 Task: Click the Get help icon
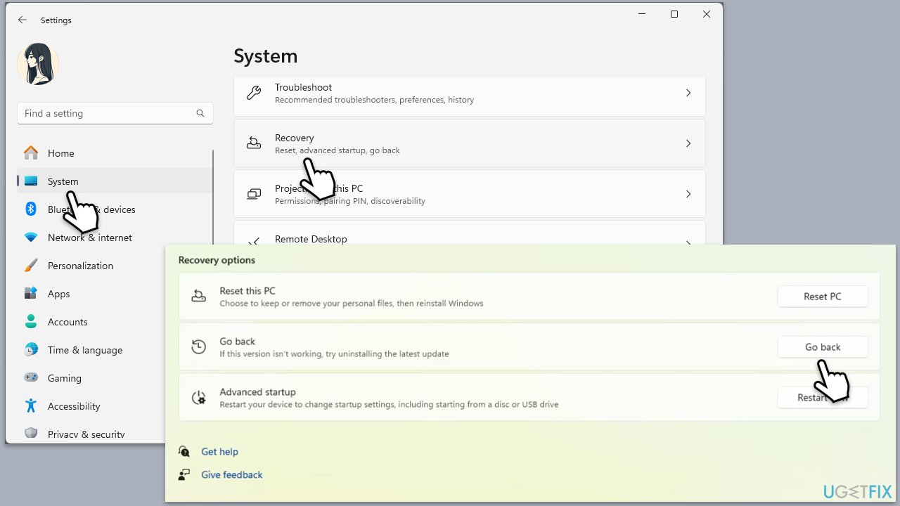[184, 451]
